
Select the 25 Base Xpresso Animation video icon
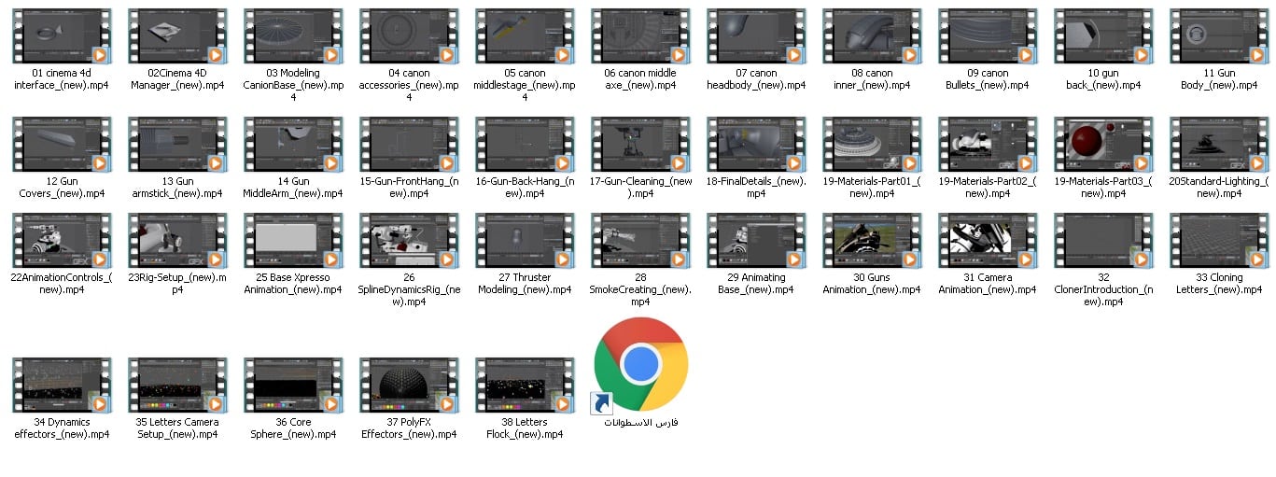pos(293,240)
